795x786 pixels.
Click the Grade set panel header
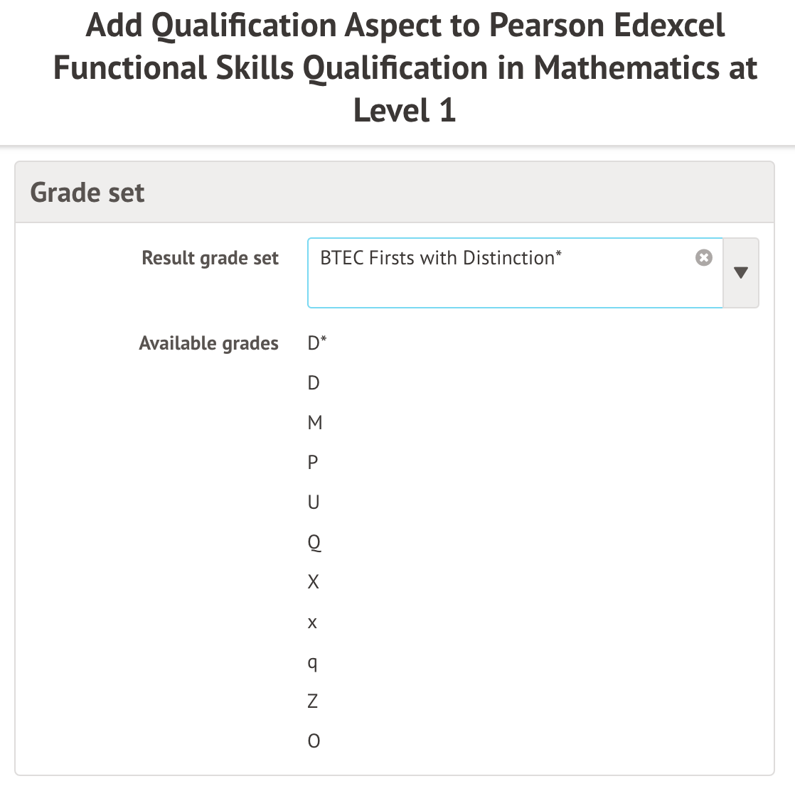(87, 193)
